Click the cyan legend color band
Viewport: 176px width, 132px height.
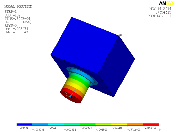[x=56, y=124]
